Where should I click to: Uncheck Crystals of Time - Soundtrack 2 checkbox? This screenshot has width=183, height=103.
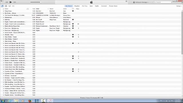point(3,74)
